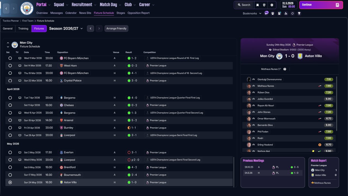348x196 pixels.
Task: Select the West Ham fixture radio button
Action: click(x=10, y=66)
